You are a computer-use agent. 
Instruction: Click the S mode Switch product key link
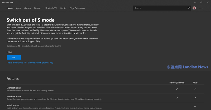[30, 63]
